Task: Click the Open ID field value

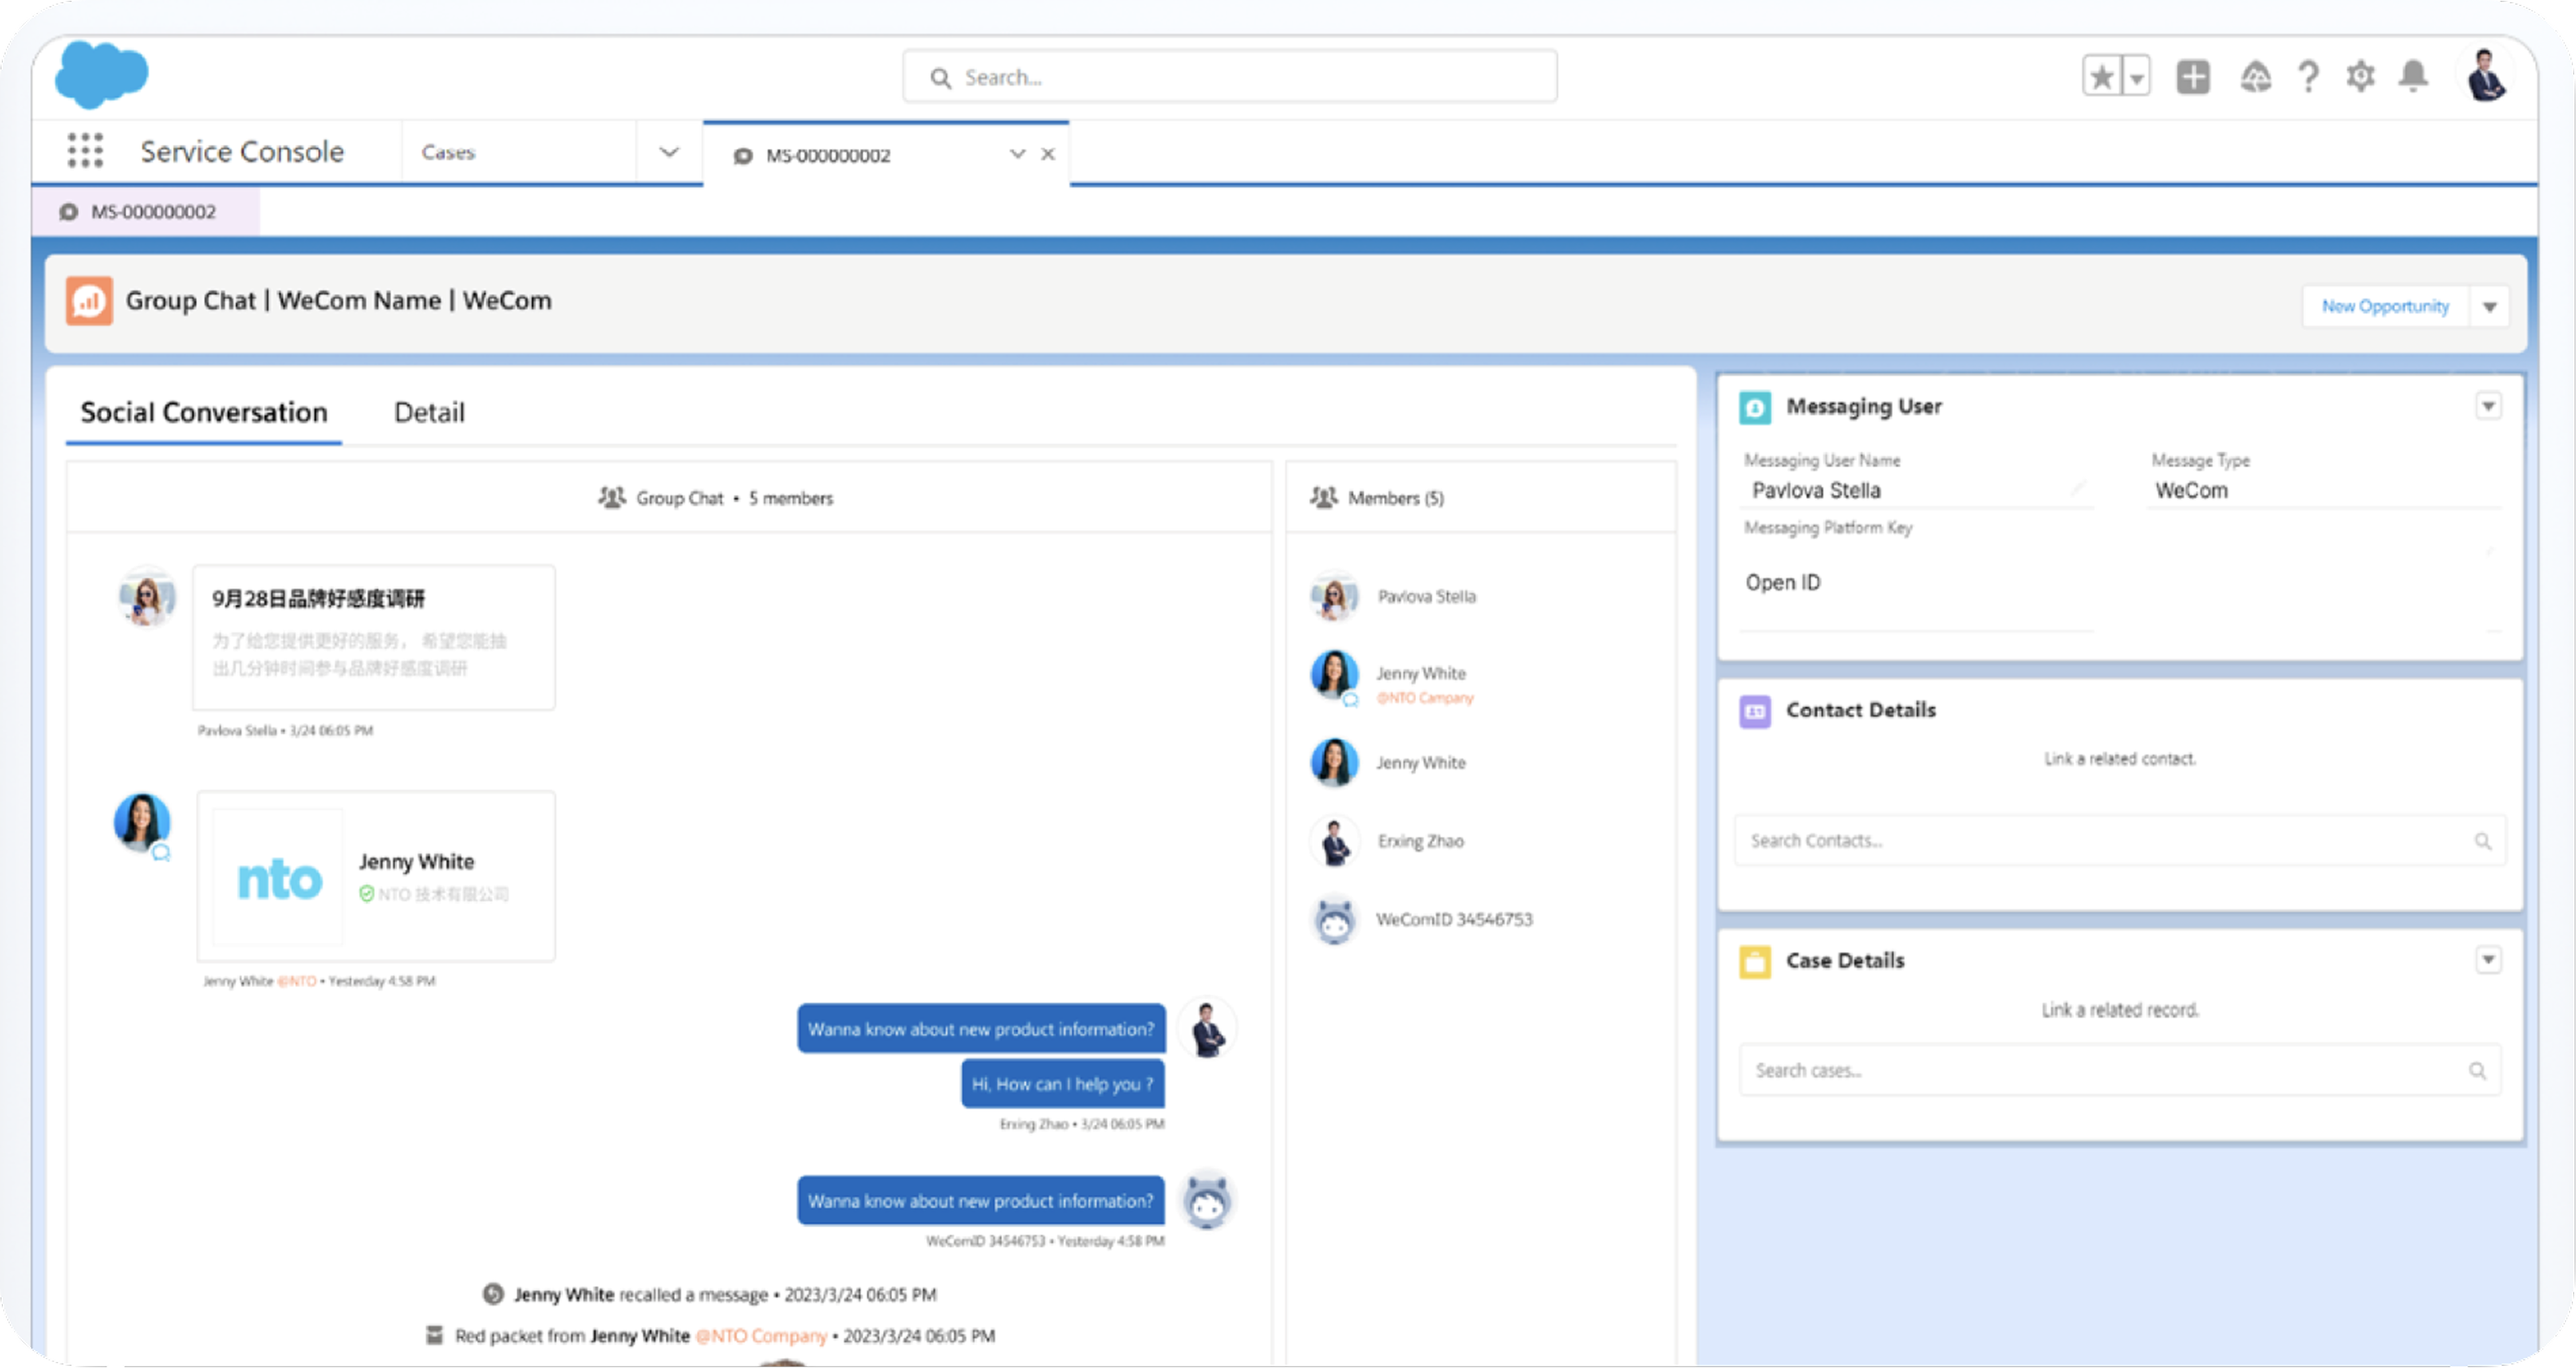Action: pyautogui.click(x=1783, y=582)
